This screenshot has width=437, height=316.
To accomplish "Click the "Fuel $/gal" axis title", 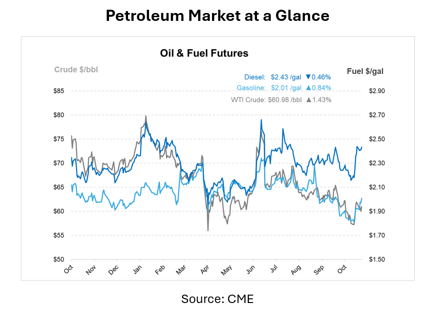I will click(365, 71).
